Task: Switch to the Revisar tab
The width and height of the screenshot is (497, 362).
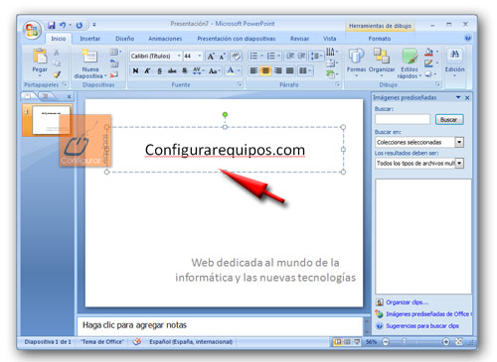Action: pos(299,39)
